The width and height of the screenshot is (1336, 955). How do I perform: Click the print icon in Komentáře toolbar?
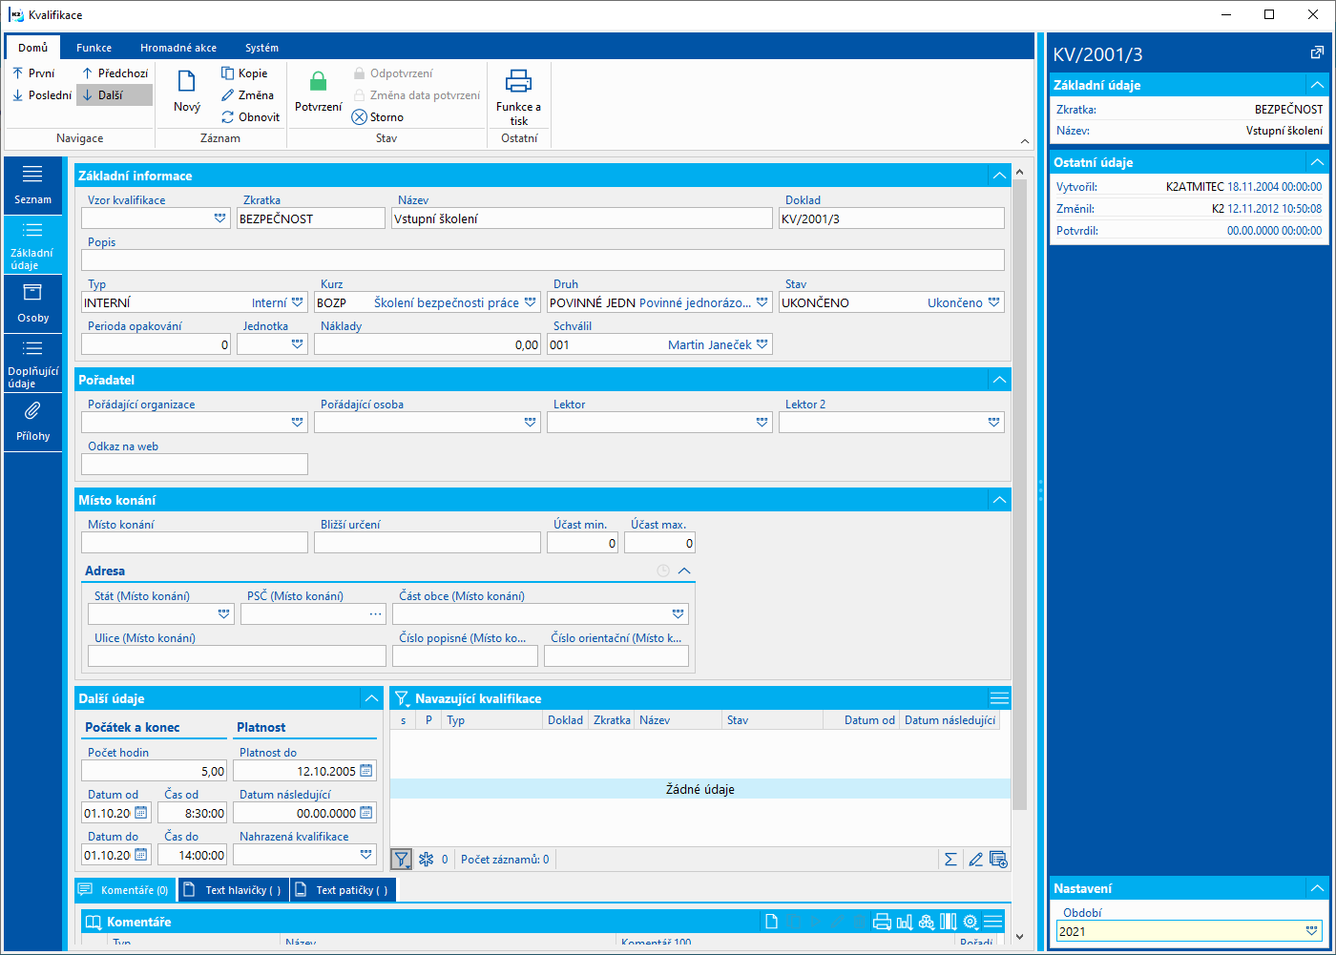(882, 922)
